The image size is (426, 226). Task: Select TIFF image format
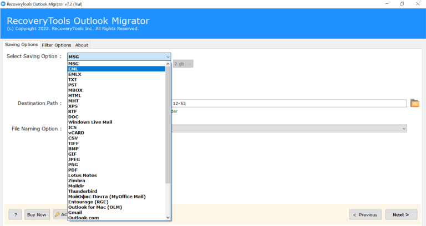tap(116, 143)
